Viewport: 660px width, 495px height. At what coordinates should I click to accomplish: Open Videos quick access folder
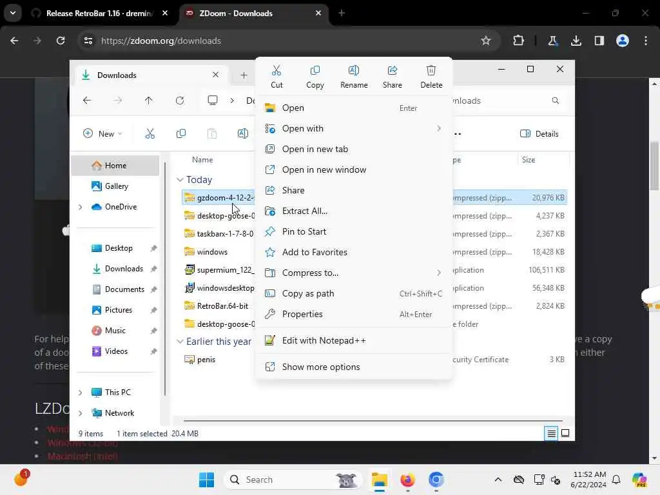(115, 351)
